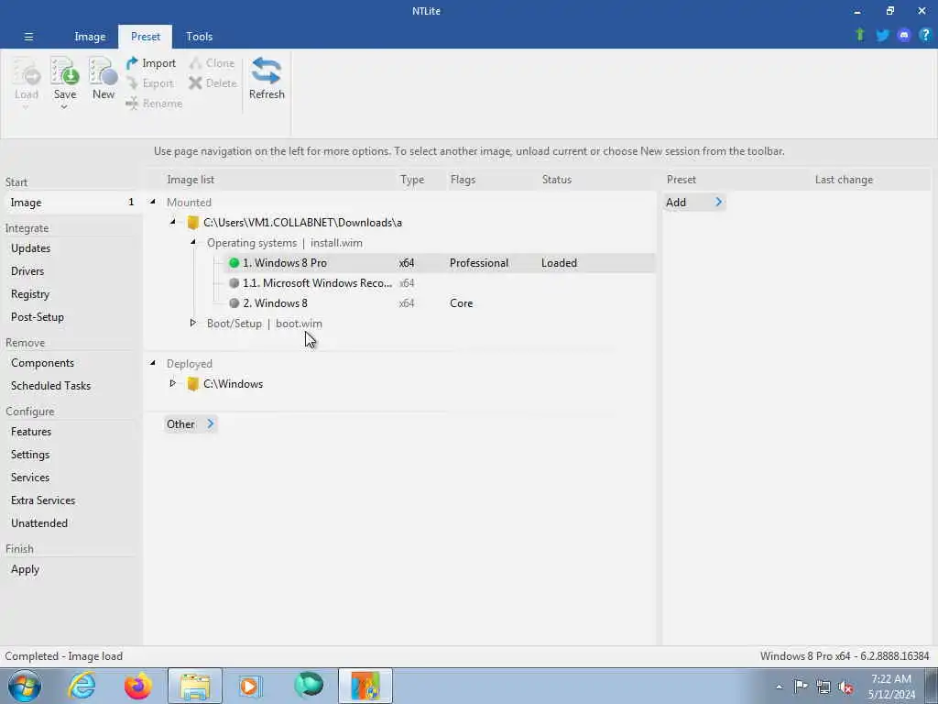Open the Unattended page
Viewport: 938px width, 704px height.
click(38, 522)
